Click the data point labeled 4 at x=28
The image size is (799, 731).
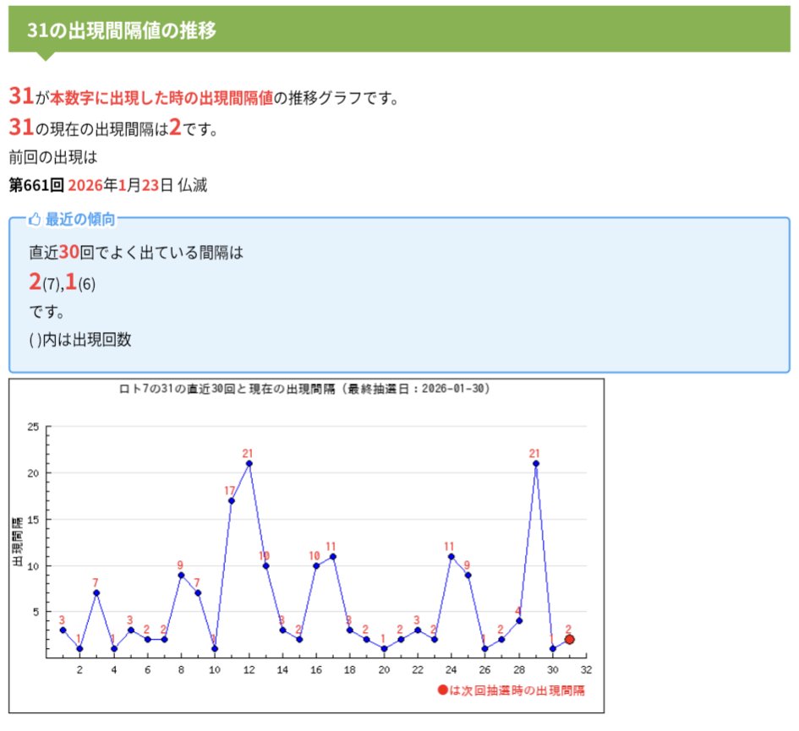(x=519, y=621)
